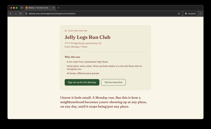Image resolution: width=211 pixels, height=129 pixels.
Task: Click Tell me more first button
Action: pos(113,82)
